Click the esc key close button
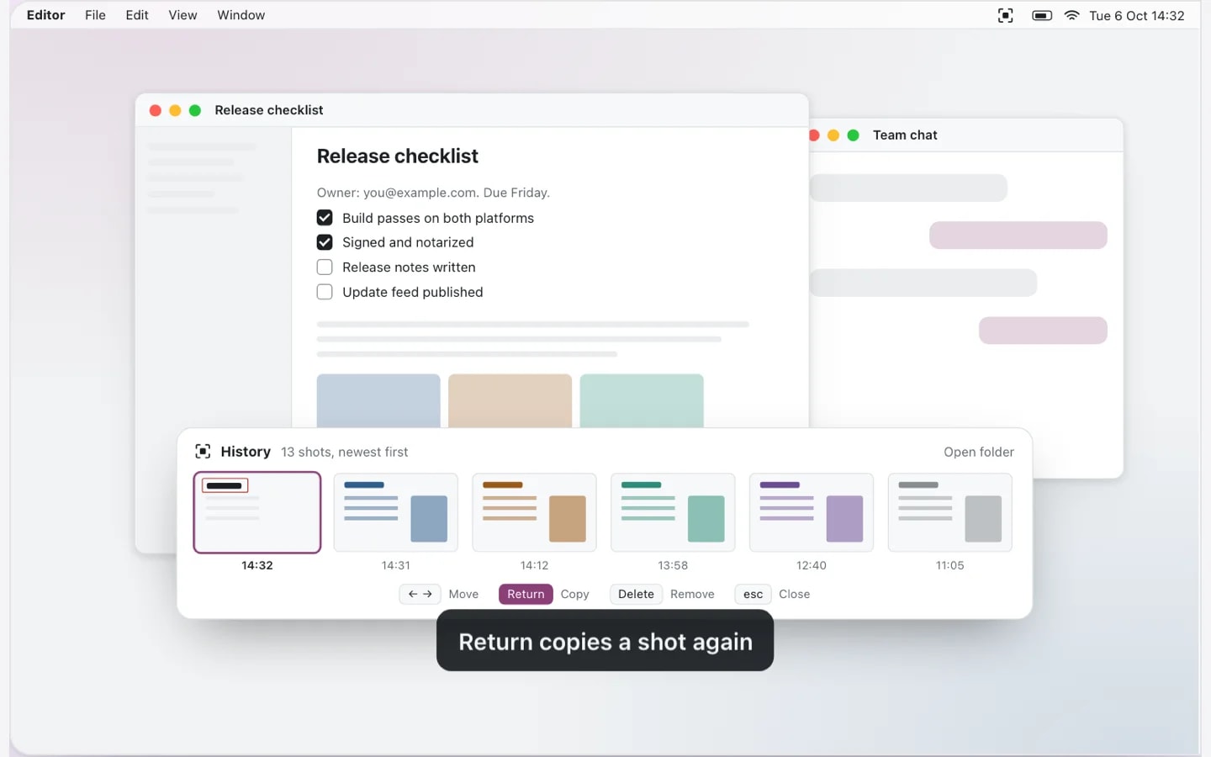The image size is (1211, 757). 753,594
